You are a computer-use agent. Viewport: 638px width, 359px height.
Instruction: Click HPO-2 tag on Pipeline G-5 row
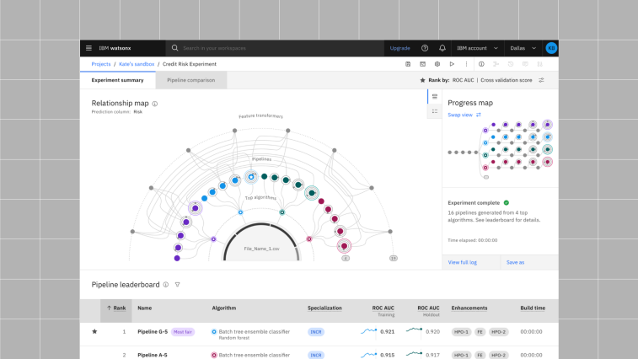tap(498, 332)
